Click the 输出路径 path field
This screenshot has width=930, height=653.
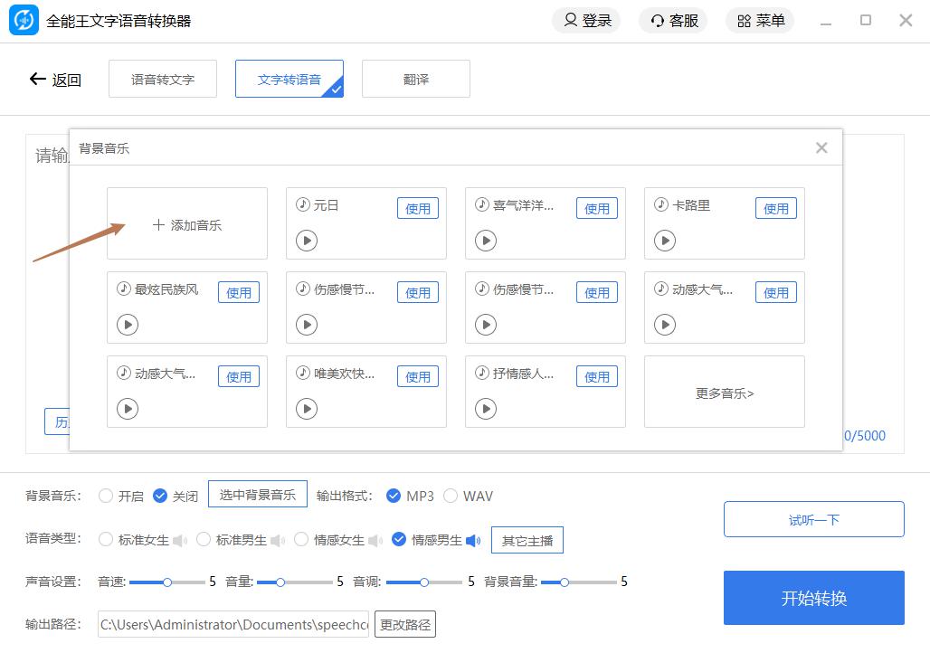233,624
